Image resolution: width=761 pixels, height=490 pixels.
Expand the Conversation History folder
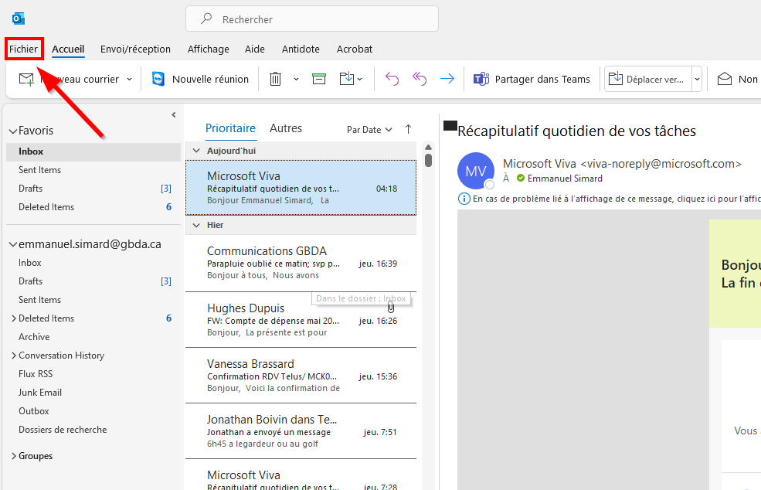pyautogui.click(x=14, y=356)
